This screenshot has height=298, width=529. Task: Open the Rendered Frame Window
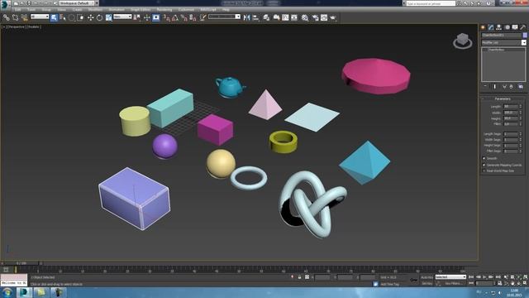click(324, 17)
